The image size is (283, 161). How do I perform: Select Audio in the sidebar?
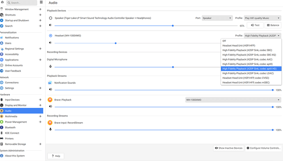(x=21, y=111)
